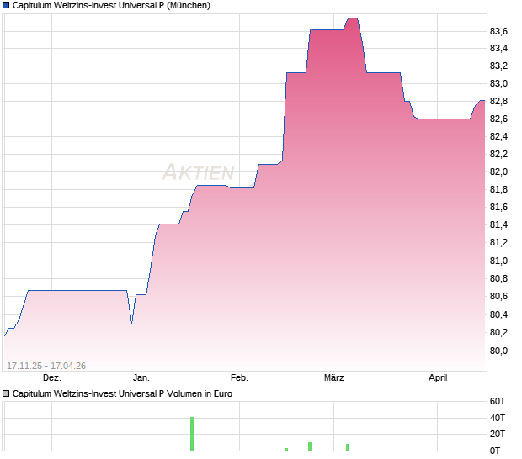Click the 80,0 price axis label
This screenshot has width=522, height=459.
498,351
